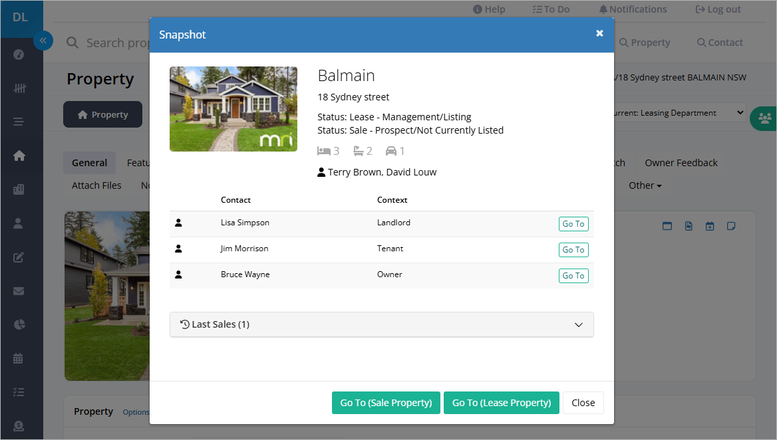Click the Jim Morrison name
The image size is (777, 440).
pyautogui.click(x=244, y=249)
